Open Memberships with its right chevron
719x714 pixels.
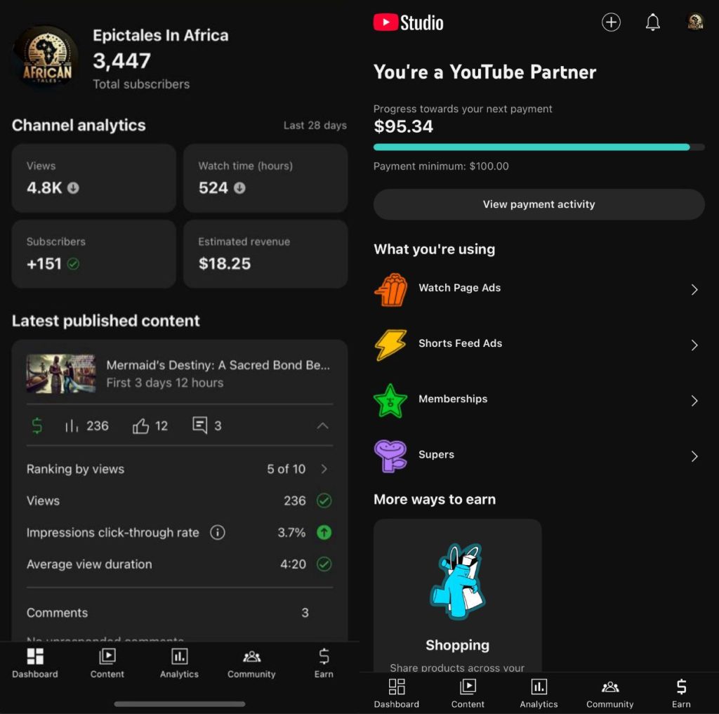click(694, 400)
